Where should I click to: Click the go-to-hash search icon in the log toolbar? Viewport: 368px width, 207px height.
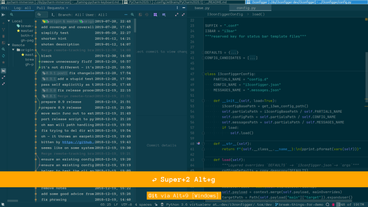pyautogui.click(x=132, y=15)
